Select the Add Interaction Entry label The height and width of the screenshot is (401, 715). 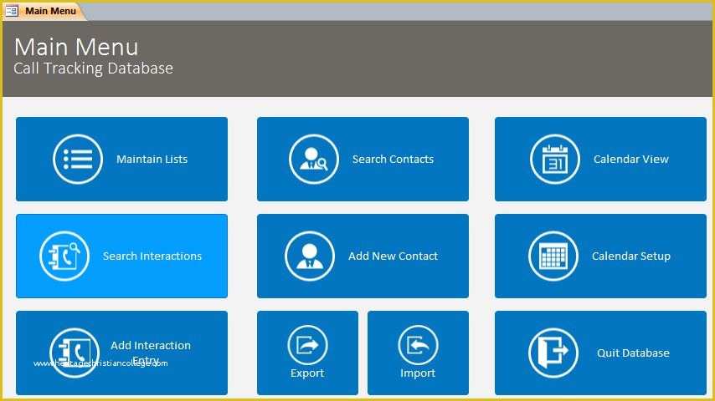tap(151, 353)
